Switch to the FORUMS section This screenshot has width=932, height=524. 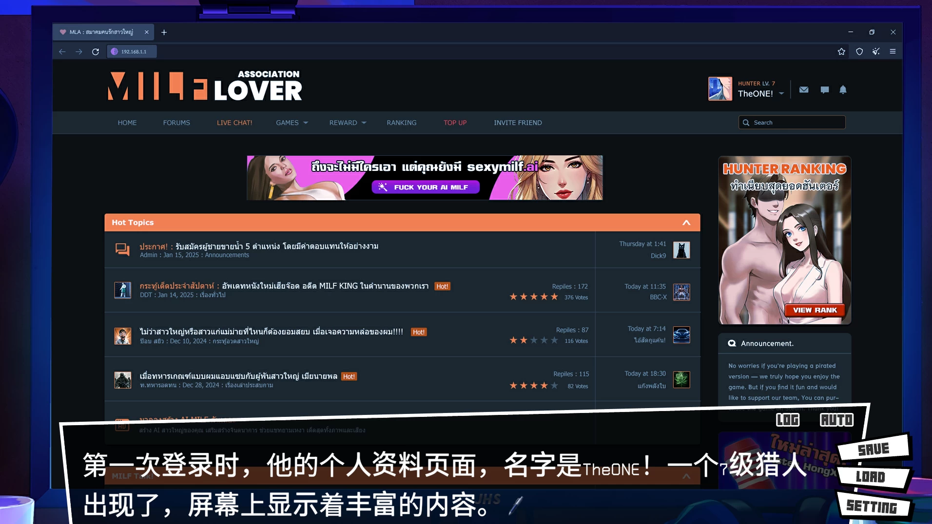coord(176,123)
